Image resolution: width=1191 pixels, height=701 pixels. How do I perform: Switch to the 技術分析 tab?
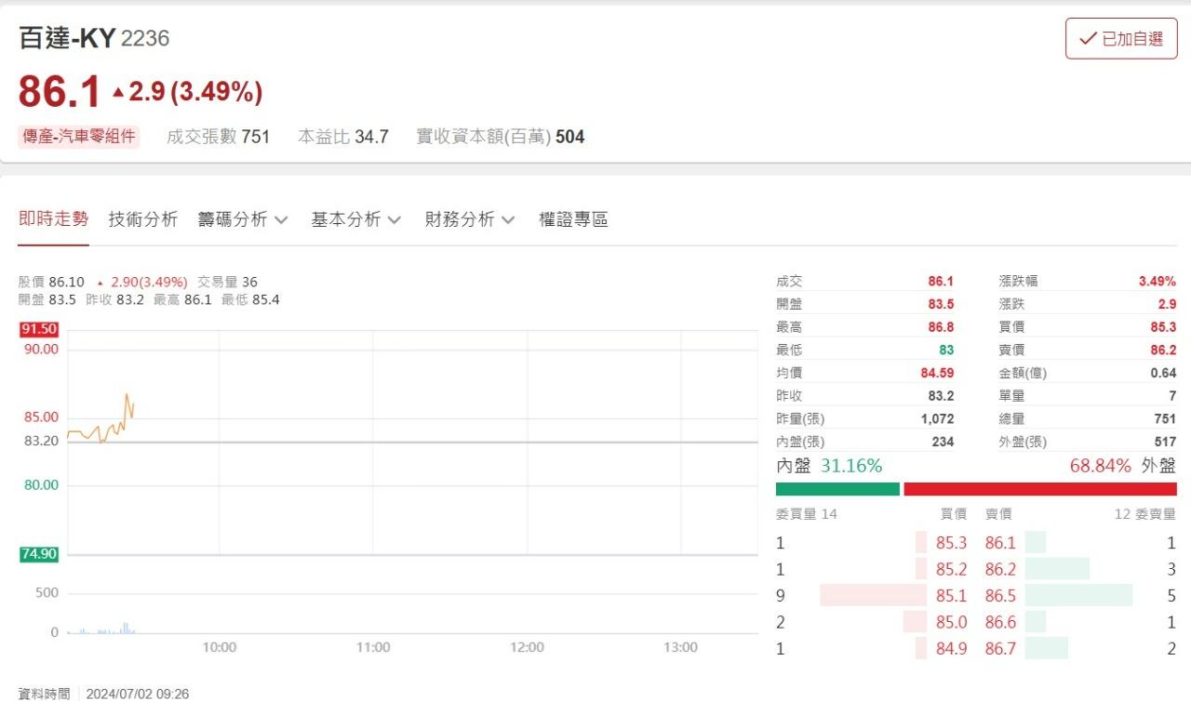point(142,218)
